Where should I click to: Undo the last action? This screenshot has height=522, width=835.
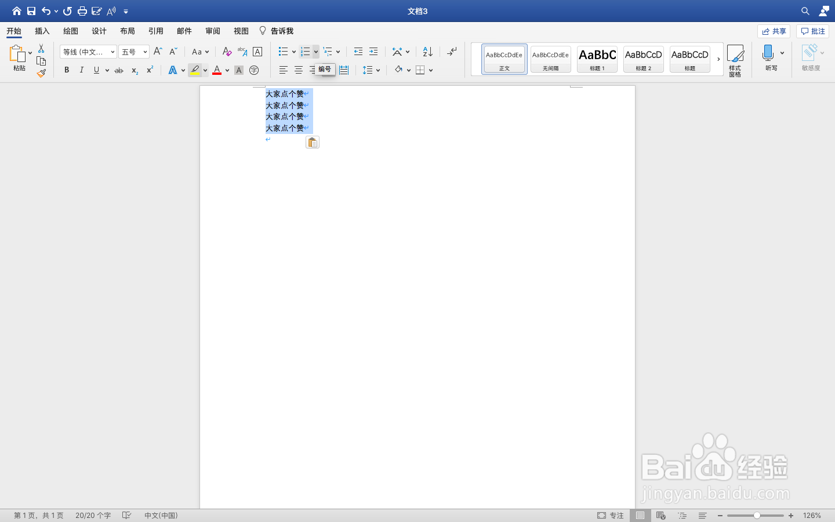(x=46, y=11)
